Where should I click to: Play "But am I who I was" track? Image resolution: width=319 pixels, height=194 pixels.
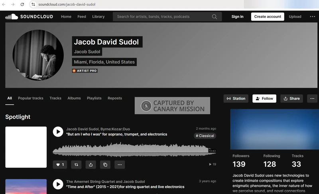click(x=58, y=132)
